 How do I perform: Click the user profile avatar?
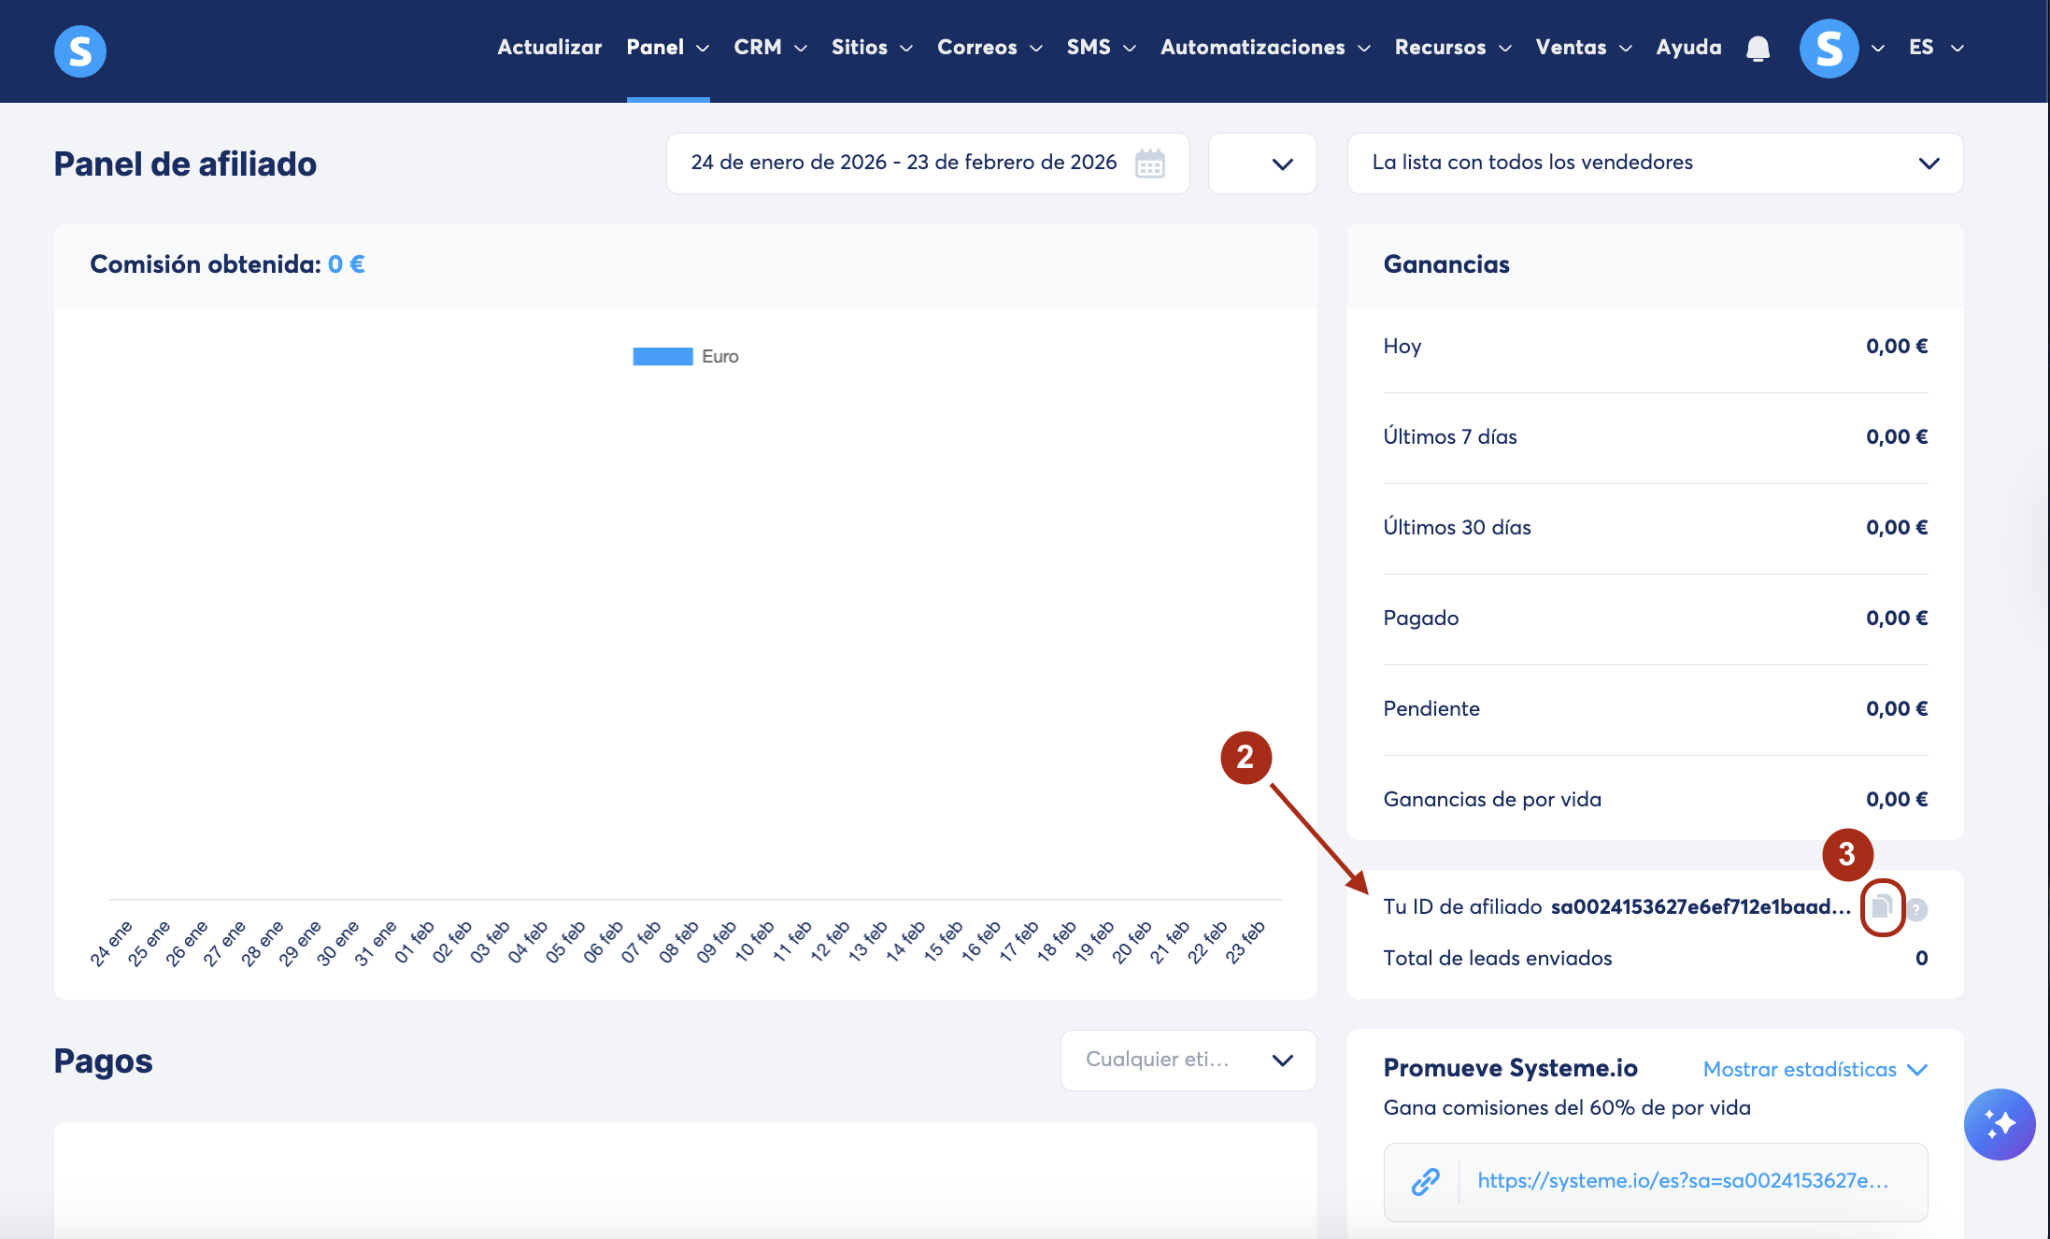click(x=1828, y=49)
